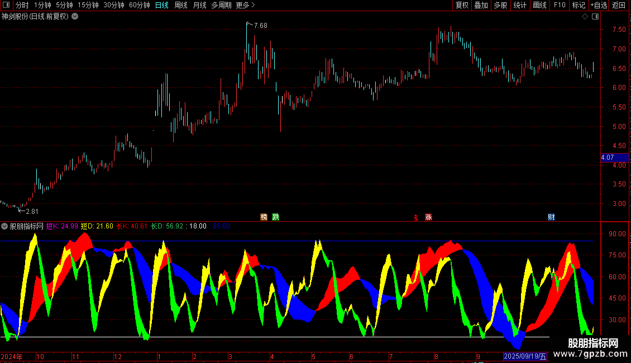The height and width of the screenshot is (363, 631).
Task: Select the 5分钟 period tab
Action: click(x=64, y=5)
